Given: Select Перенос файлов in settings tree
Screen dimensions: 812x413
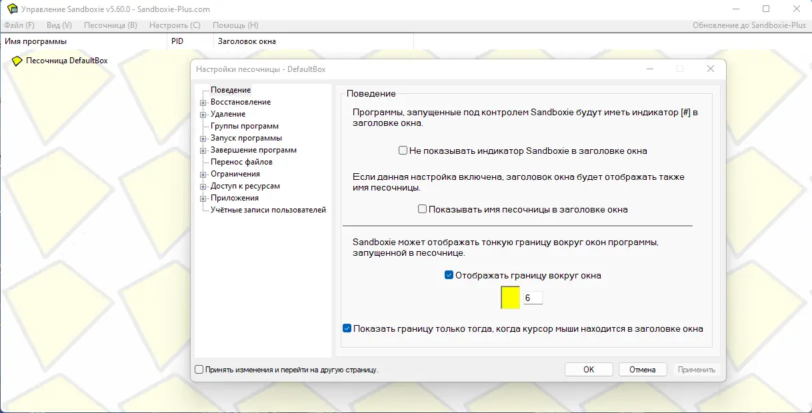Looking at the screenshot, I should [241, 162].
